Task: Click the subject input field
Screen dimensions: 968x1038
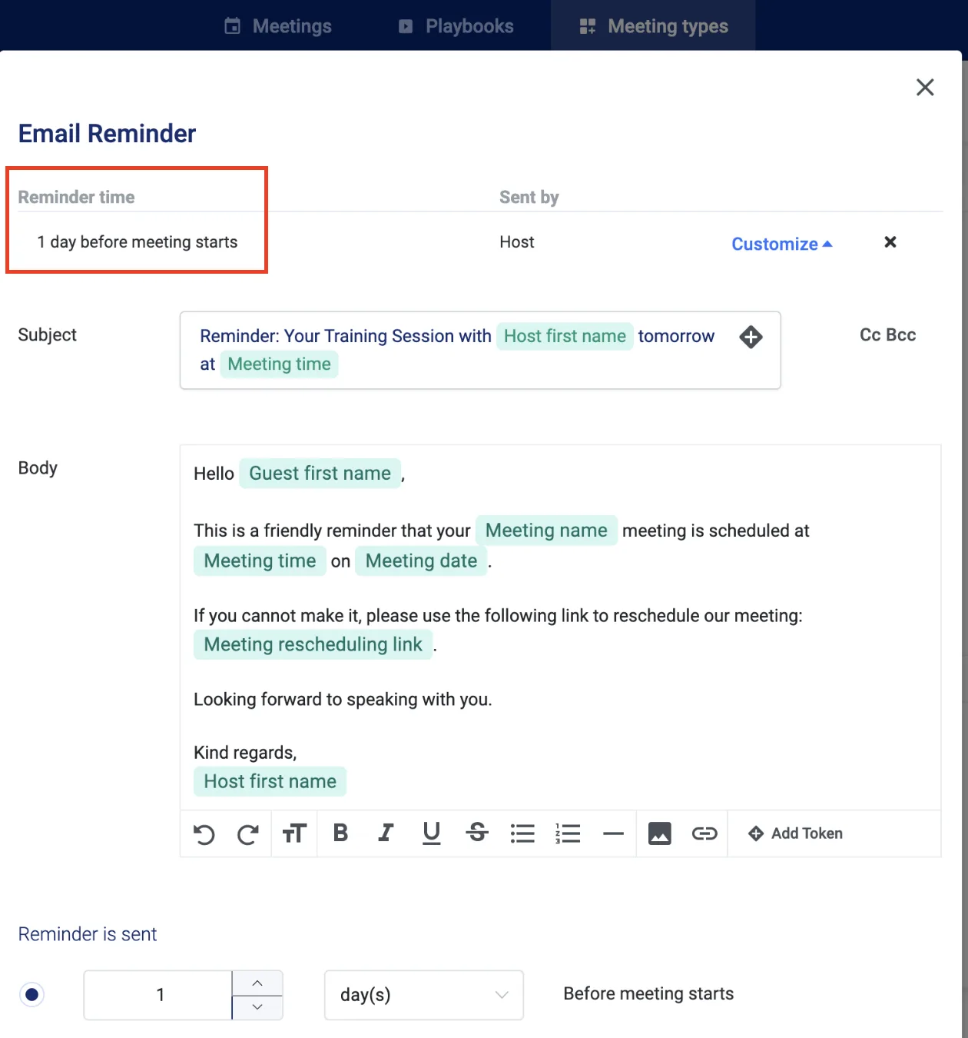Action: (x=480, y=350)
